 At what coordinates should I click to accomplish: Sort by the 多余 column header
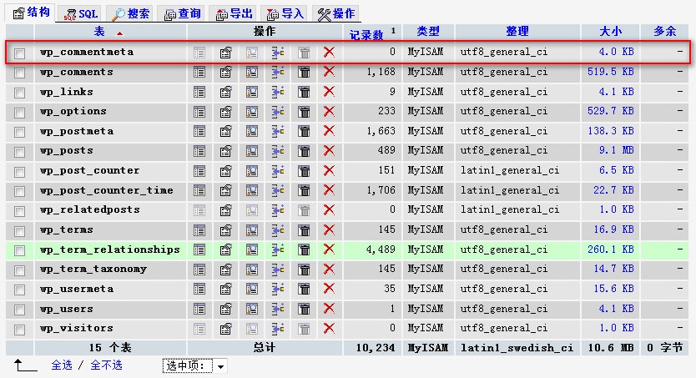[x=664, y=32]
